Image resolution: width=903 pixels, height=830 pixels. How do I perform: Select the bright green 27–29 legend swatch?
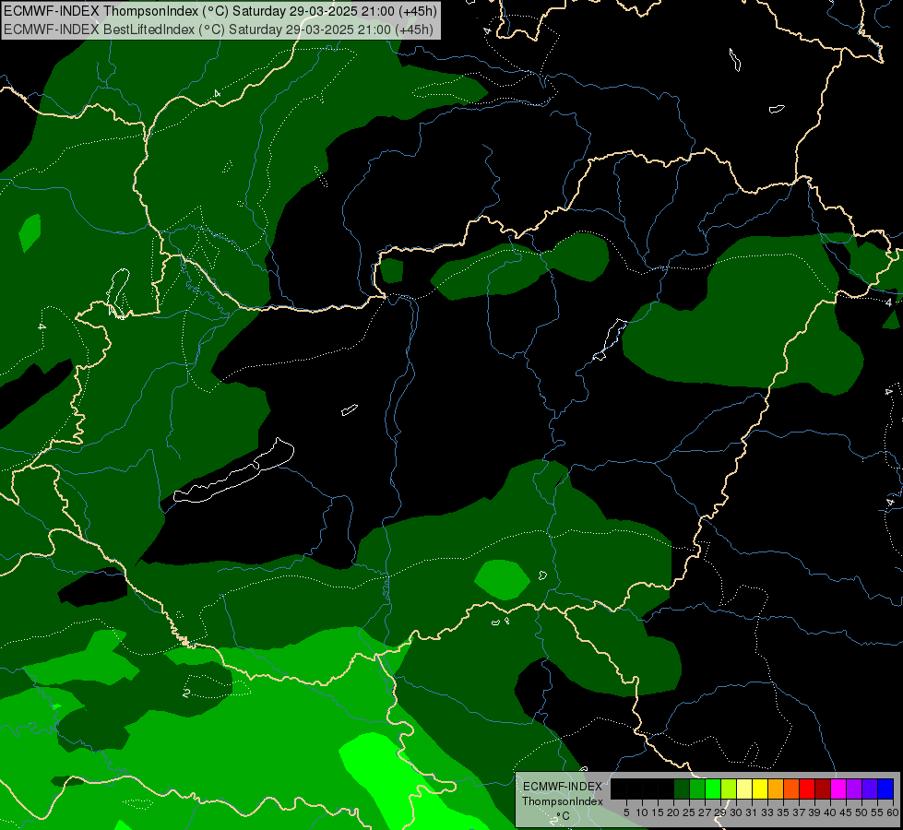coord(713,788)
